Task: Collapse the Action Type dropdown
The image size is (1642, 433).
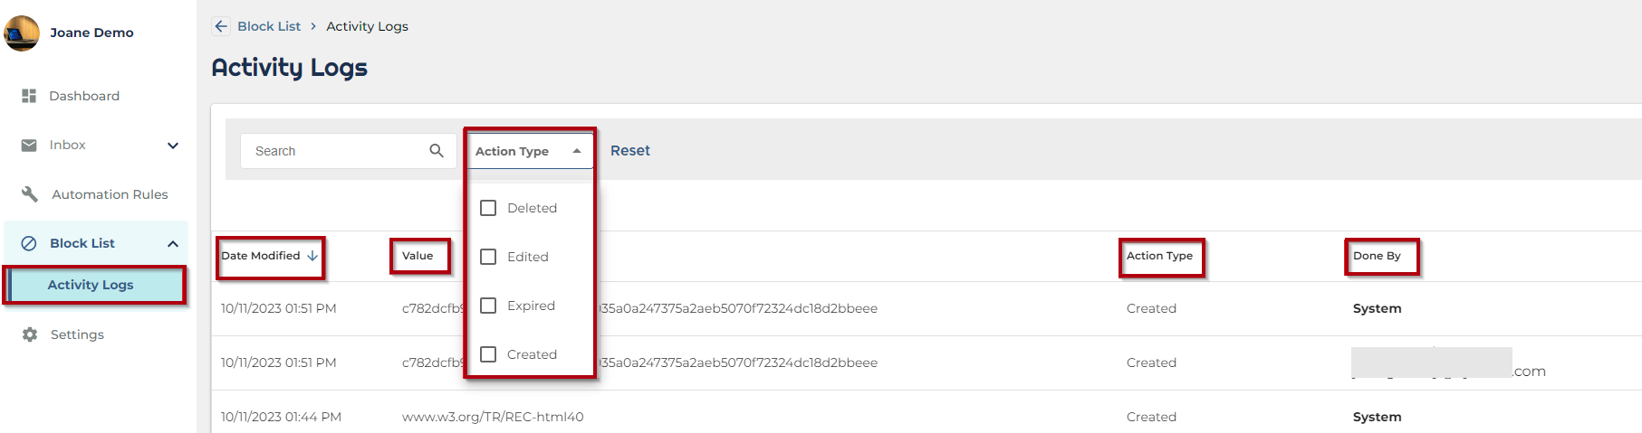Action: (577, 151)
